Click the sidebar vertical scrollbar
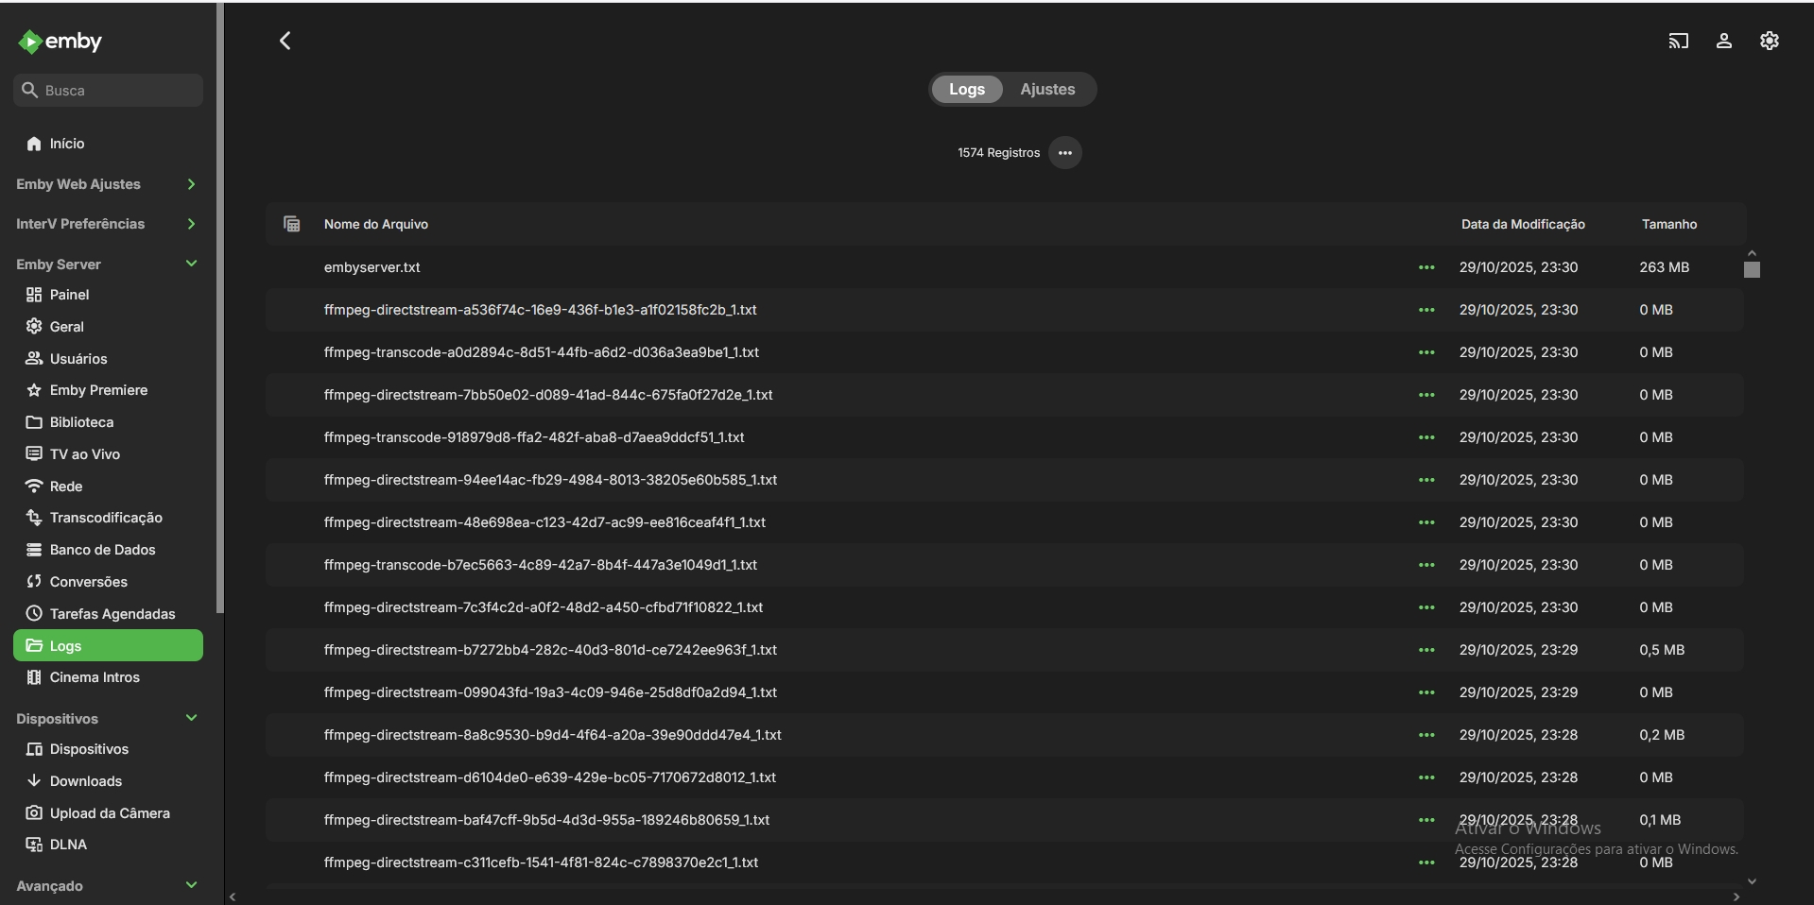Viewport: 1814px width, 905px height. point(220,308)
